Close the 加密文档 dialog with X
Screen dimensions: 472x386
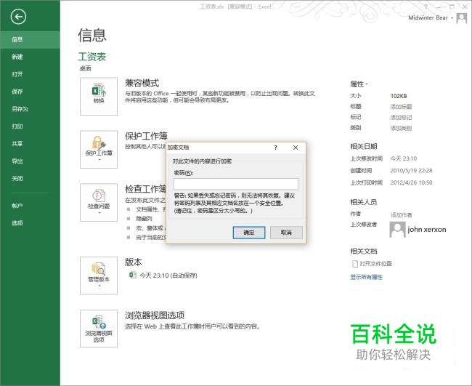[296, 148]
